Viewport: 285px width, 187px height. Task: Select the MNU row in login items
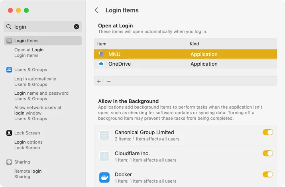185,54
